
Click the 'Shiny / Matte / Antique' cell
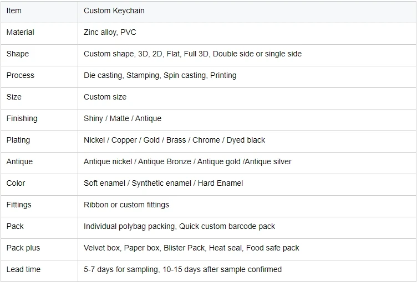(123, 119)
